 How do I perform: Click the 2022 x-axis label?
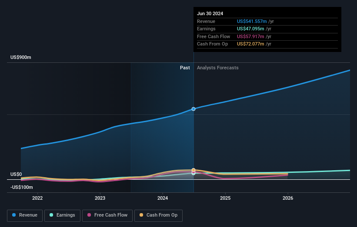[x=37, y=198]
